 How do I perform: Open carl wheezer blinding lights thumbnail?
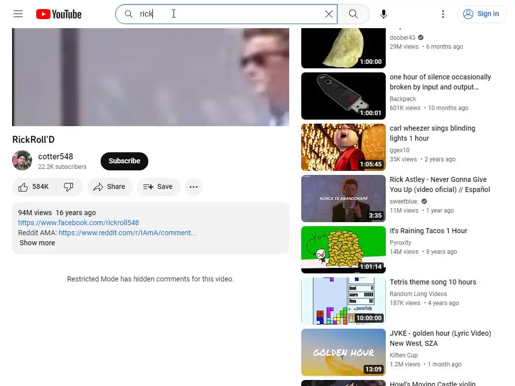point(343,147)
